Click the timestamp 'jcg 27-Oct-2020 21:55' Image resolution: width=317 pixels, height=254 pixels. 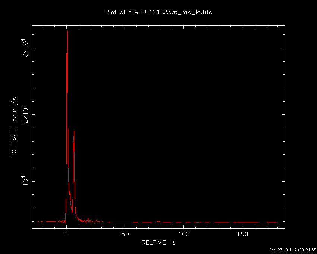(293, 250)
